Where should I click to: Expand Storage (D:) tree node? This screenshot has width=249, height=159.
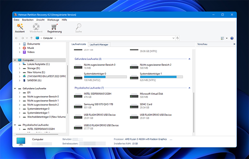pyautogui.click(x=20, y=68)
